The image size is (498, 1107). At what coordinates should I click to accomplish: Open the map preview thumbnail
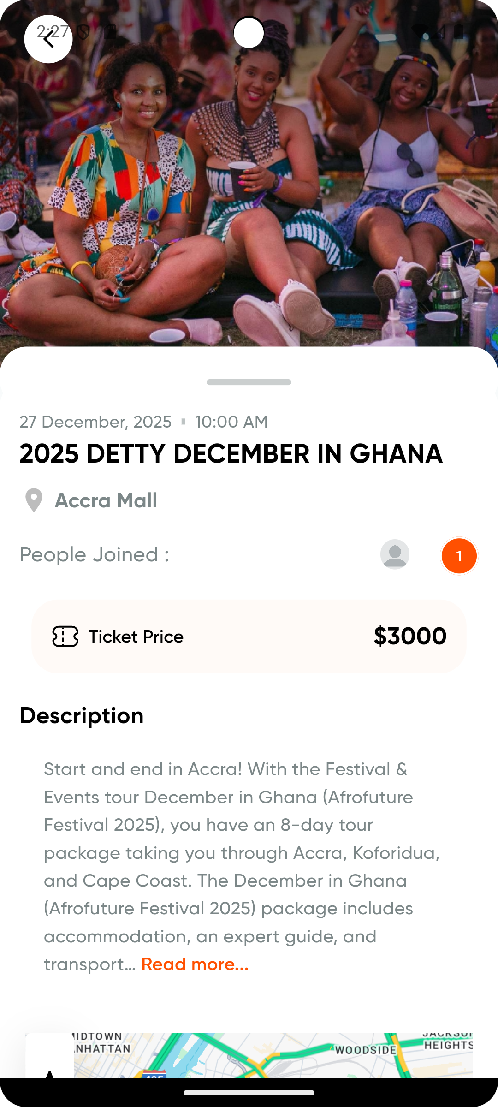pos(272,1055)
